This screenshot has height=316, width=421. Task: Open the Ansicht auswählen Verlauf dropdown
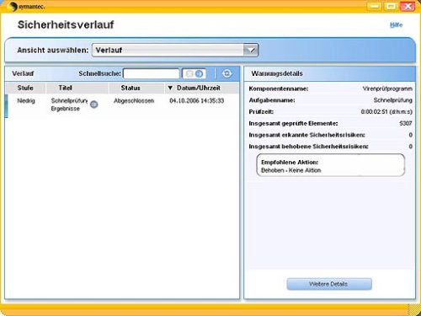click(175, 51)
